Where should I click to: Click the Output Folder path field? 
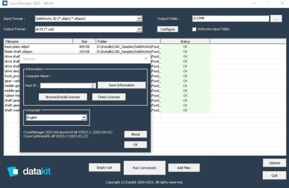click(x=231, y=18)
